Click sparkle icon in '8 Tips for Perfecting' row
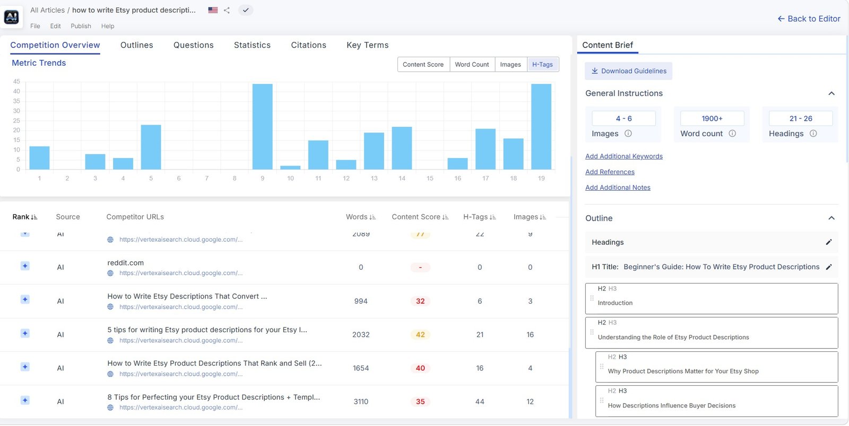The height and width of the screenshot is (426, 849). tap(25, 400)
